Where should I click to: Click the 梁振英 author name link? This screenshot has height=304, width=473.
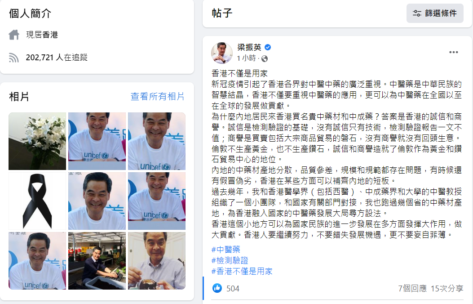pos(249,47)
